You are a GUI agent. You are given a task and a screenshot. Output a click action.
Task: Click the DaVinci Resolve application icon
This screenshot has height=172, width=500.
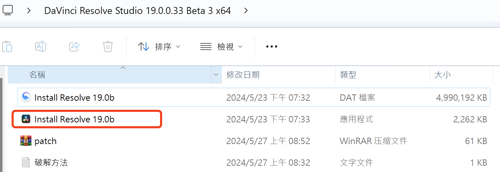(26, 119)
